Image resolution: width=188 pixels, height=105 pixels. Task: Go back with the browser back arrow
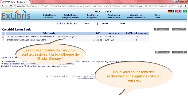tap(2, 6)
